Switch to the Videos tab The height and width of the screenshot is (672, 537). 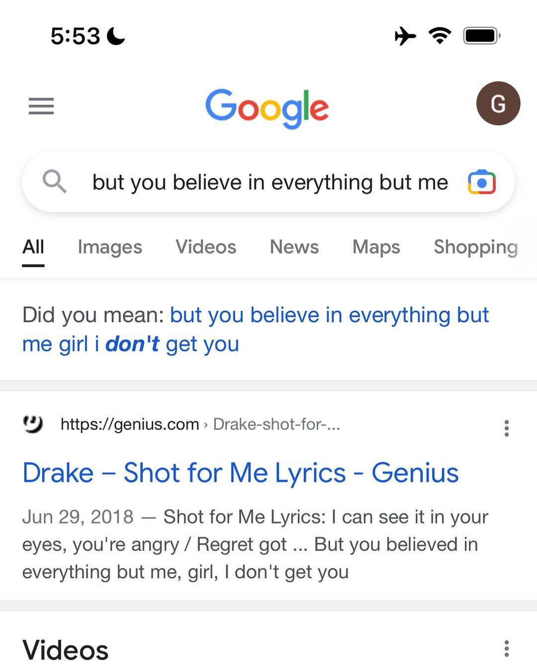tap(206, 247)
